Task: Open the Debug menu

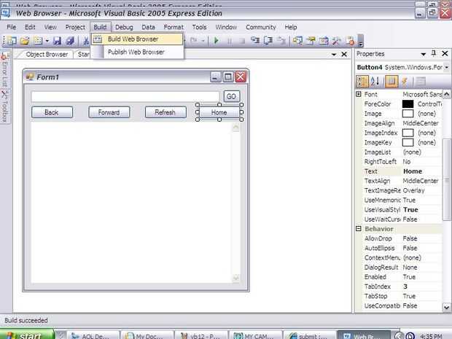Action: click(124, 27)
